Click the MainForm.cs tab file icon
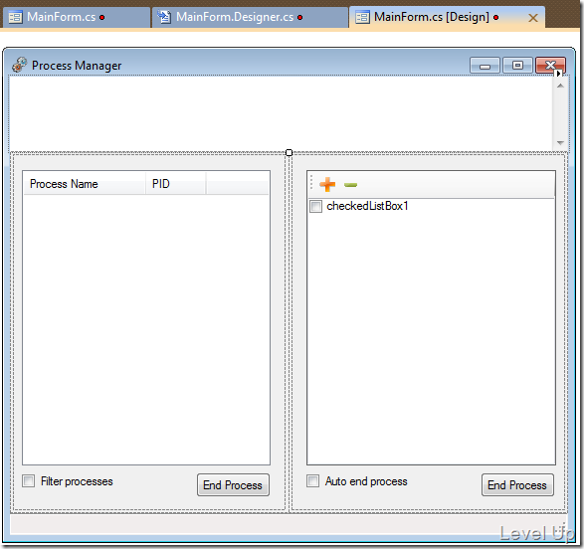This screenshot has height=549, width=584. point(15,17)
